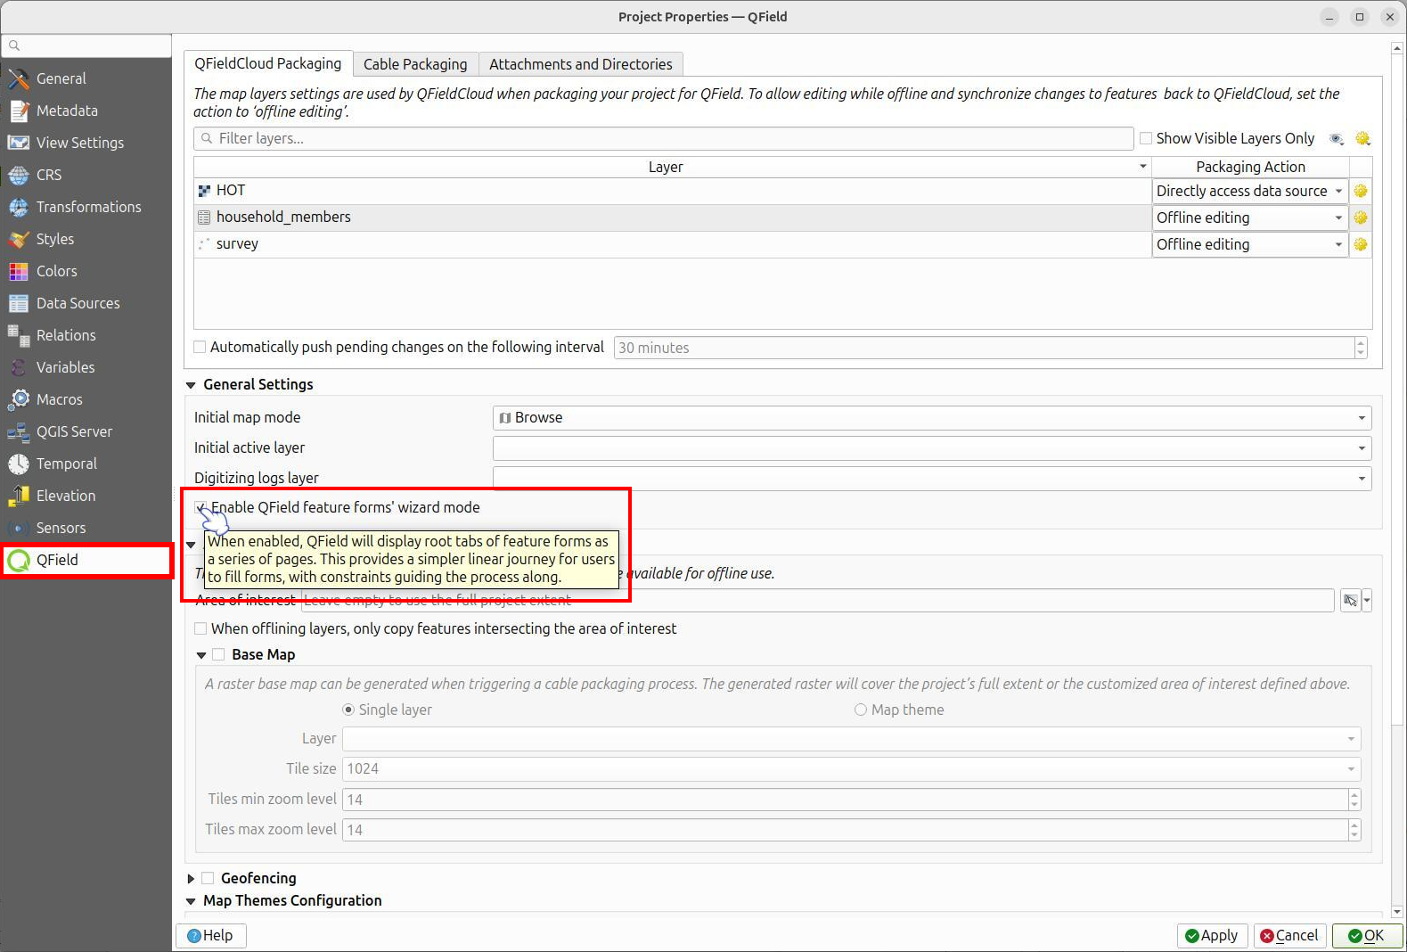Click the Apply button

[1211, 935]
